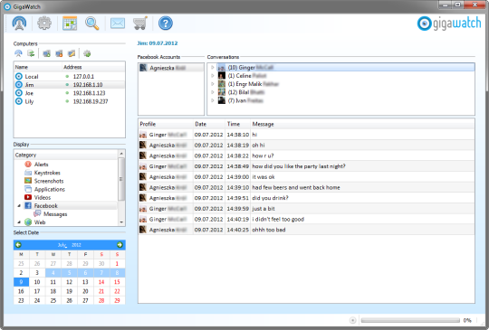The height and width of the screenshot is (330, 489).
Task: Select Web category
Action: point(40,222)
